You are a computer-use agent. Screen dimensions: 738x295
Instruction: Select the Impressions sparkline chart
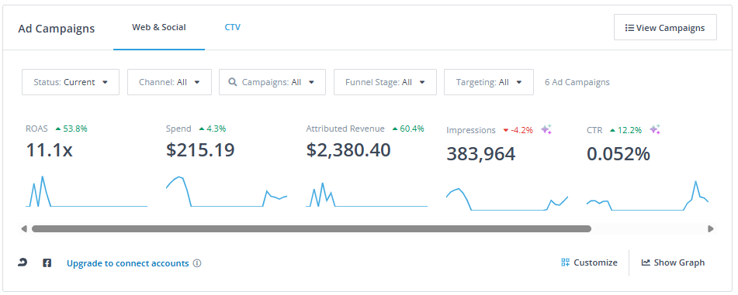(x=507, y=199)
